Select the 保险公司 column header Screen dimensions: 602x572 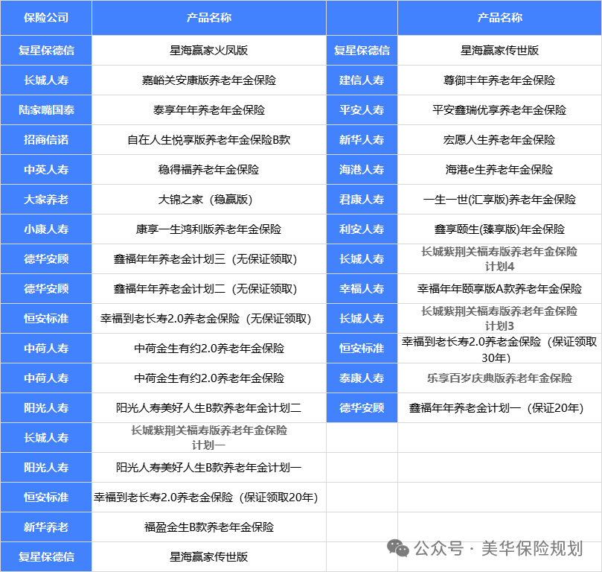click(45, 19)
